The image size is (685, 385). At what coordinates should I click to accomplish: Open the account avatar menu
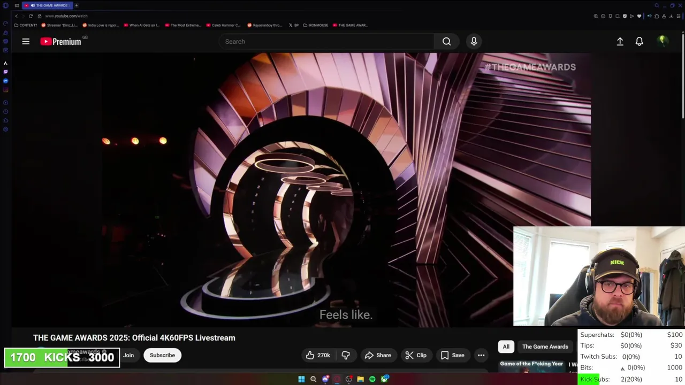663,41
